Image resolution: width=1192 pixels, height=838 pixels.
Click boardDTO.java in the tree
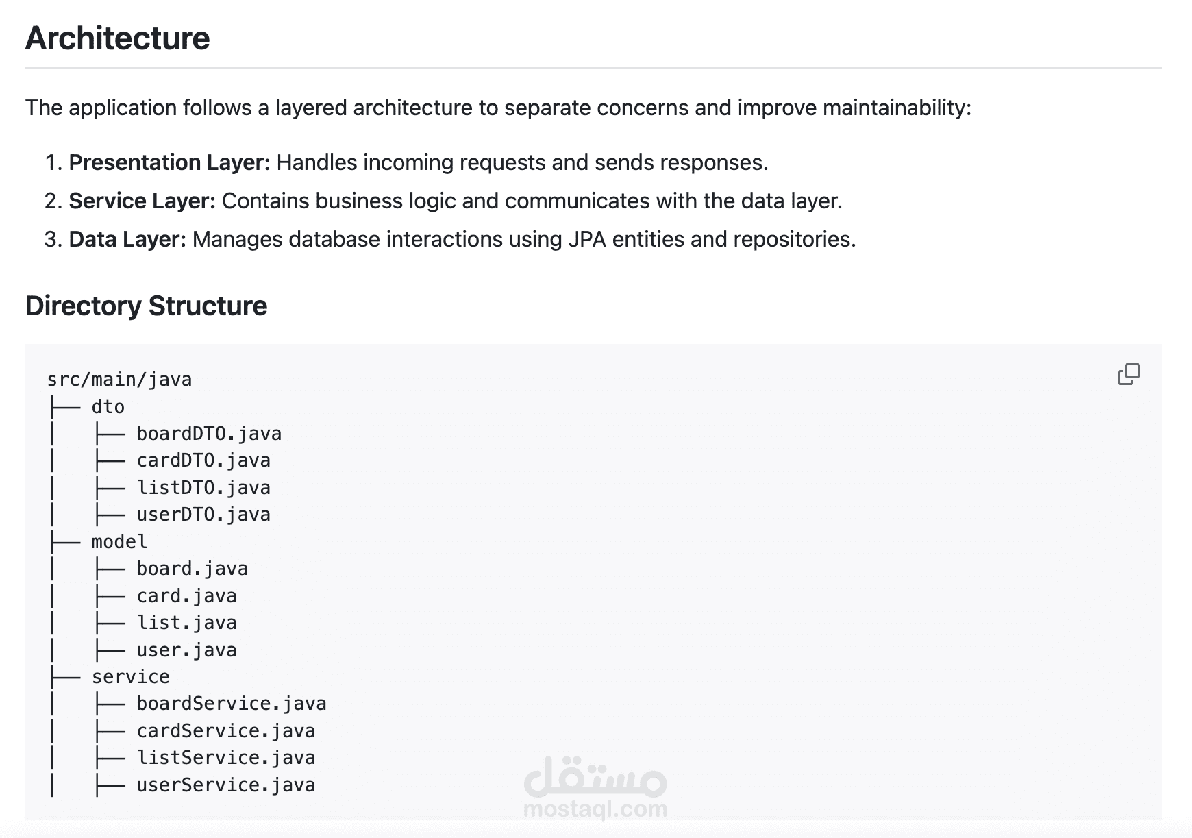[x=209, y=434]
